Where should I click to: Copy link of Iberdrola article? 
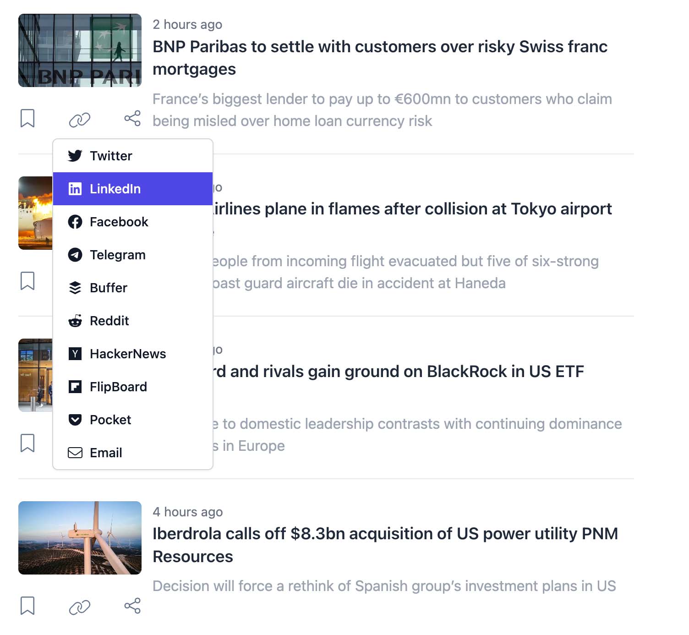pyautogui.click(x=80, y=607)
